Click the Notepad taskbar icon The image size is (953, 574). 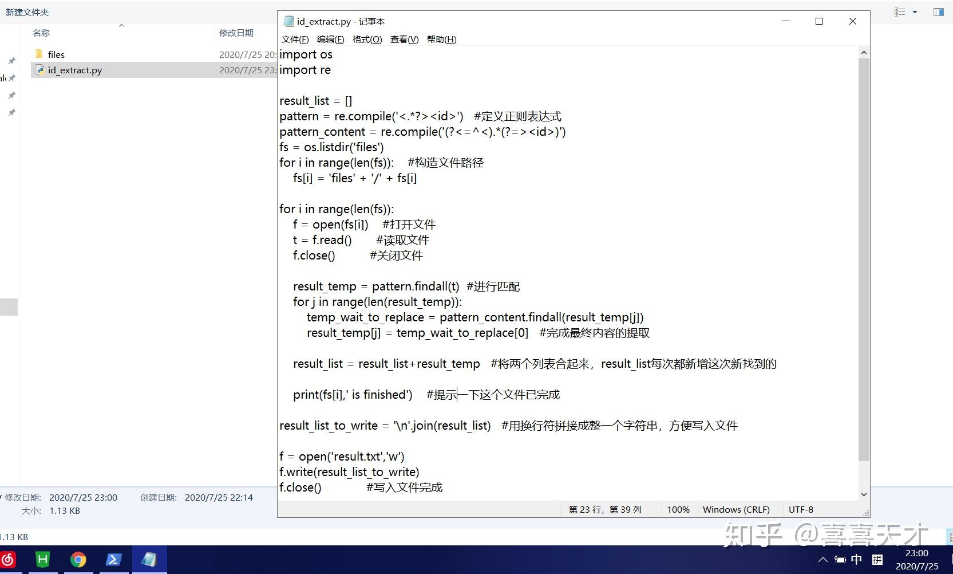coord(149,559)
